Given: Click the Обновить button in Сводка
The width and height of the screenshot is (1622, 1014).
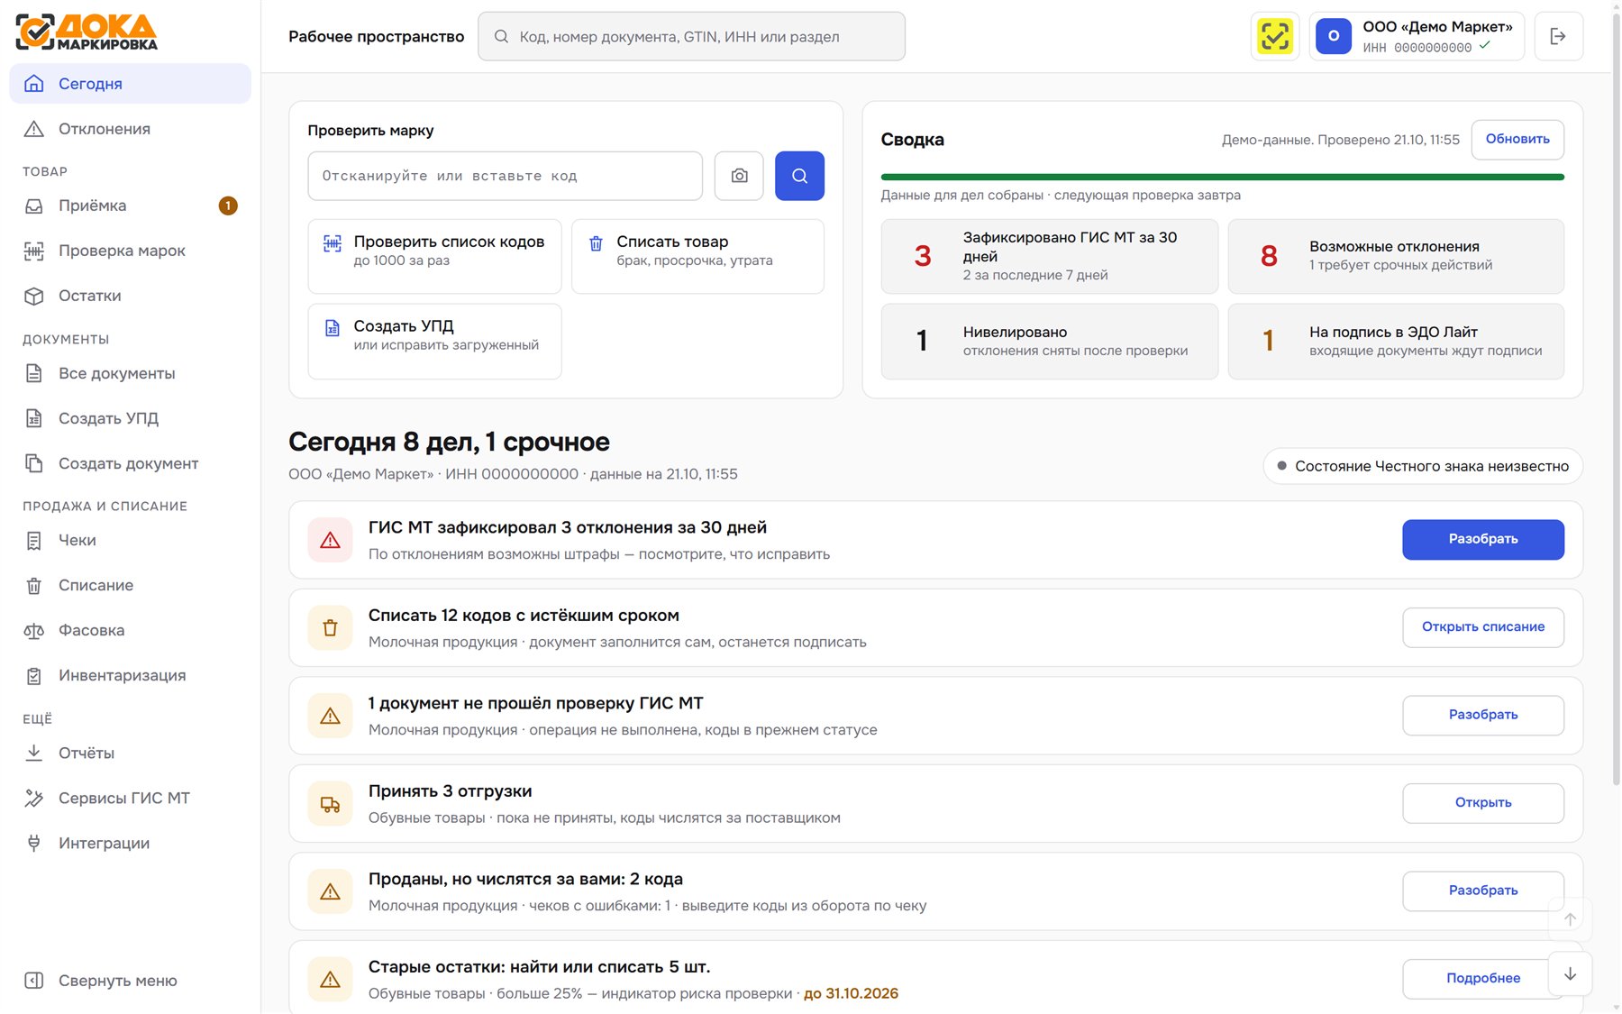Looking at the screenshot, I should 1517,140.
